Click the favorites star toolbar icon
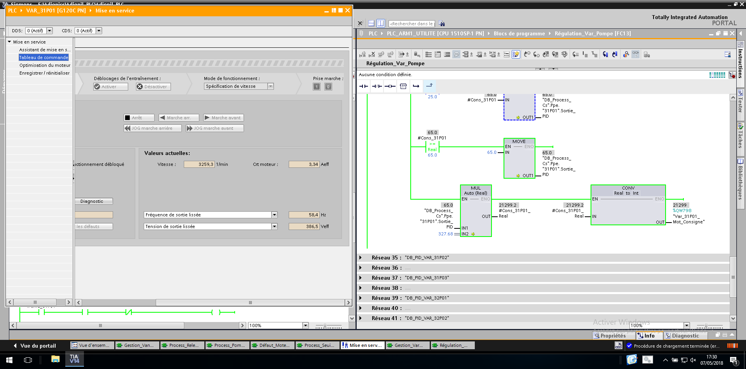The width and height of the screenshot is (746, 369). pos(516,54)
